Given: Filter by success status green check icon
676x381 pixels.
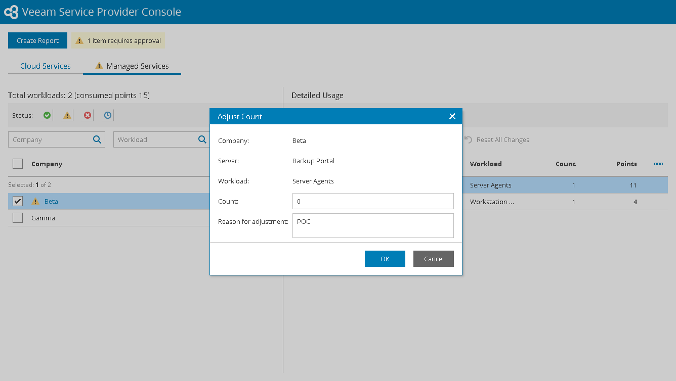Looking at the screenshot, I should [47, 116].
